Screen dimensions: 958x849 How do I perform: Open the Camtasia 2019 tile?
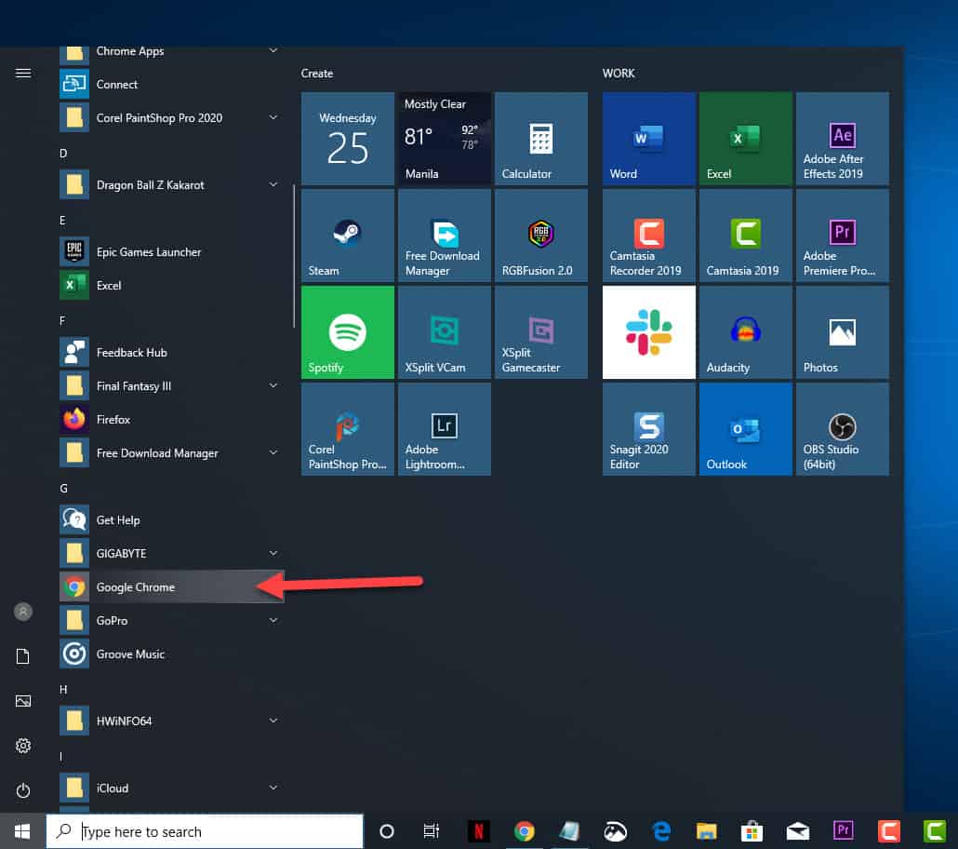[745, 236]
